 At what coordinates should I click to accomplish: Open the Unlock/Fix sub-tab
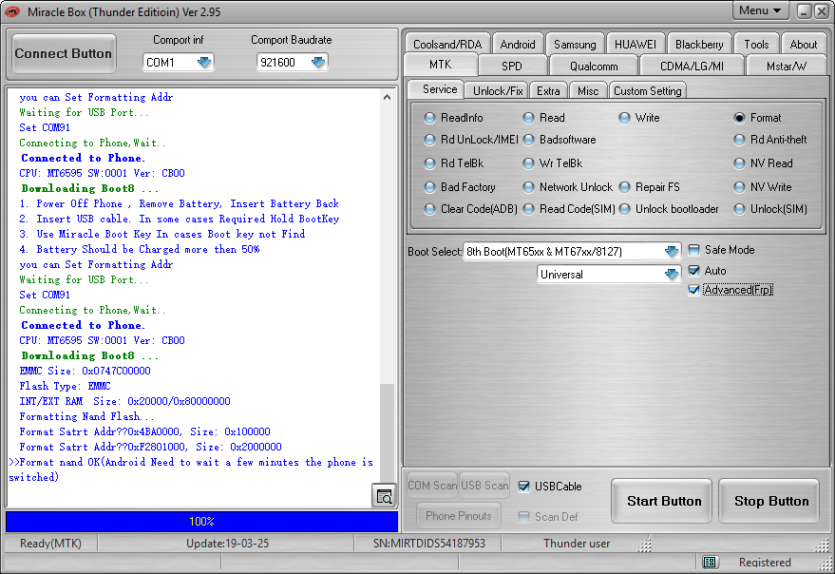pos(498,91)
